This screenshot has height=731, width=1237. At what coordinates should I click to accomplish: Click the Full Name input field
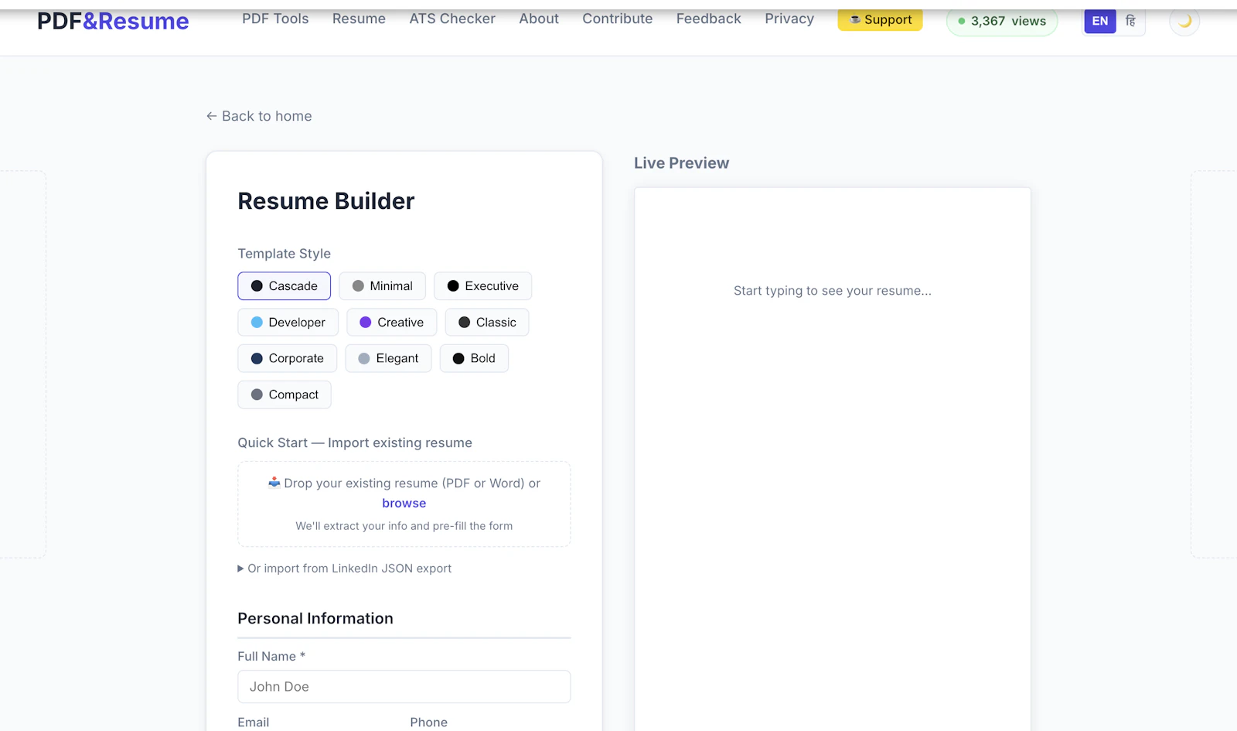(404, 687)
